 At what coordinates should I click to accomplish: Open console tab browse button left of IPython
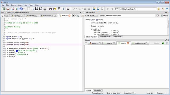click(x=86, y=43)
